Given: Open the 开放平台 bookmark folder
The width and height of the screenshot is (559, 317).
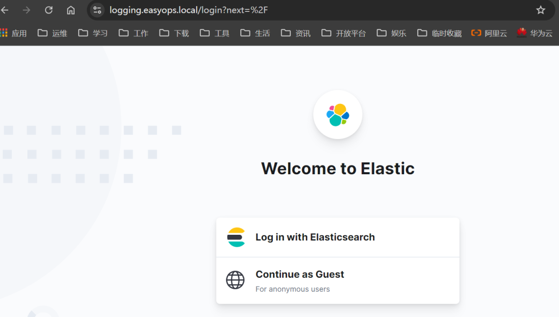Looking at the screenshot, I should 344,33.
